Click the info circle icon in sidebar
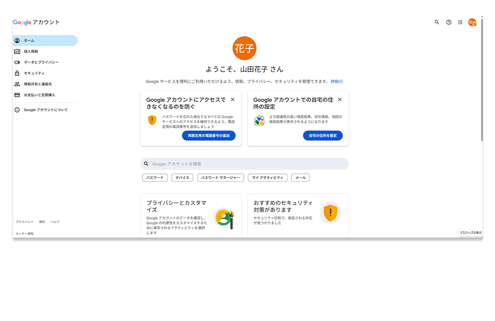The width and height of the screenshot is (495, 321). pyautogui.click(x=17, y=110)
